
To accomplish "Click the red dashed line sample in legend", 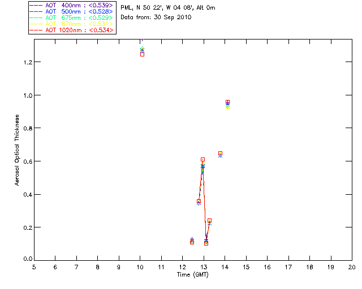I will tap(36, 30).
